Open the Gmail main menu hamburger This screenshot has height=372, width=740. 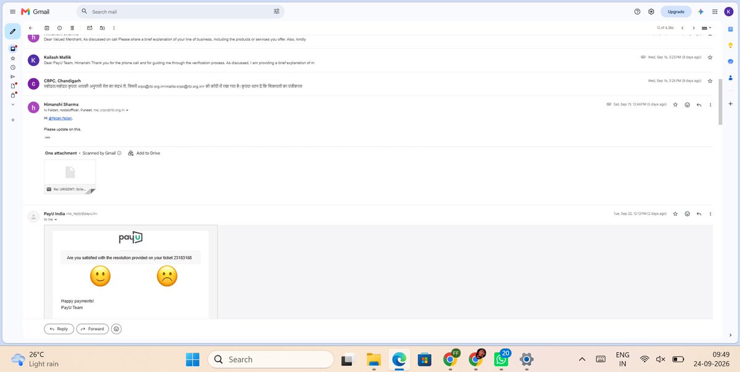(x=12, y=12)
